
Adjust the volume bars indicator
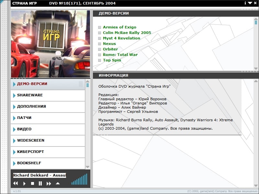click(79, 179)
